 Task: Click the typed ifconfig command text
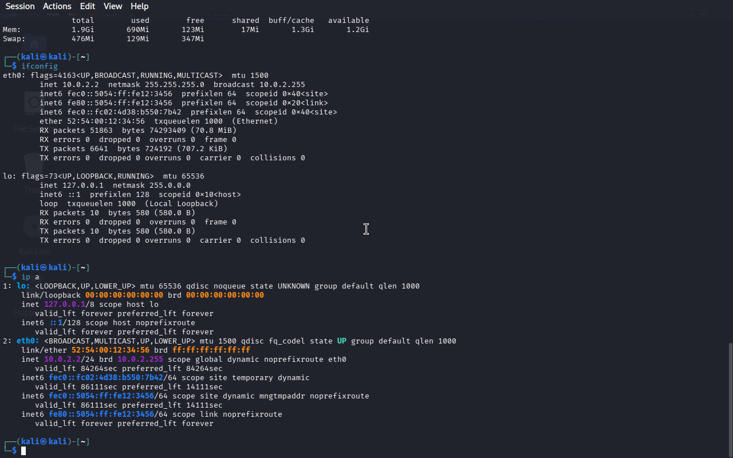click(x=40, y=66)
